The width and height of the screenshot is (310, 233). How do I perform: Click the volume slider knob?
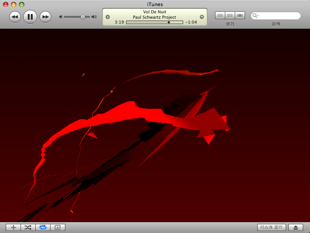click(83, 17)
